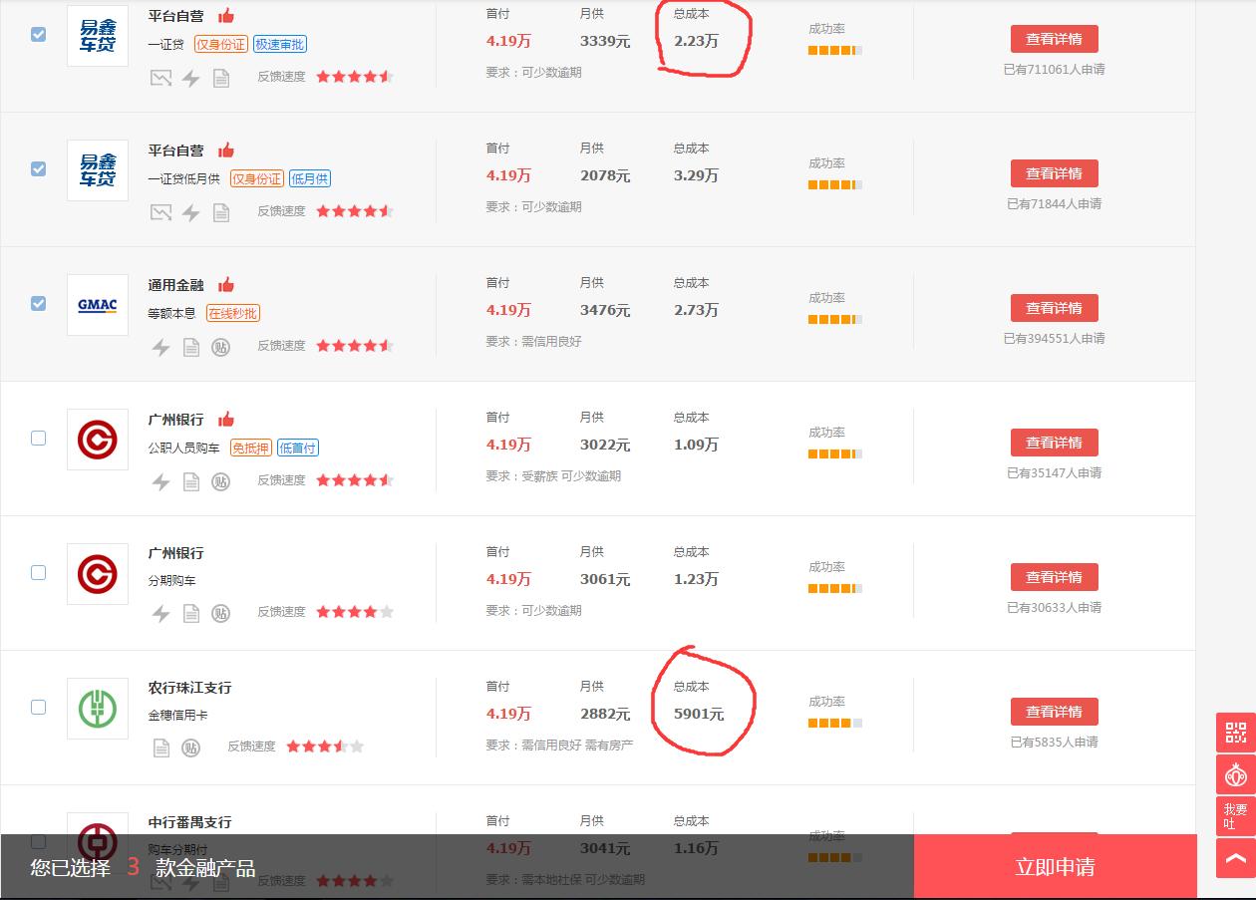Viewport: 1256px width, 900px height.
Task: Click the red fruit-shaped icon in the floating sidebar
Action: (1236, 774)
